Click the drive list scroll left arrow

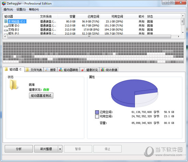point(5,37)
